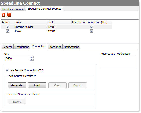Click the Use Secure Connection (TLS) column header
Viewport: 141px width, 113px height.
coord(90,22)
